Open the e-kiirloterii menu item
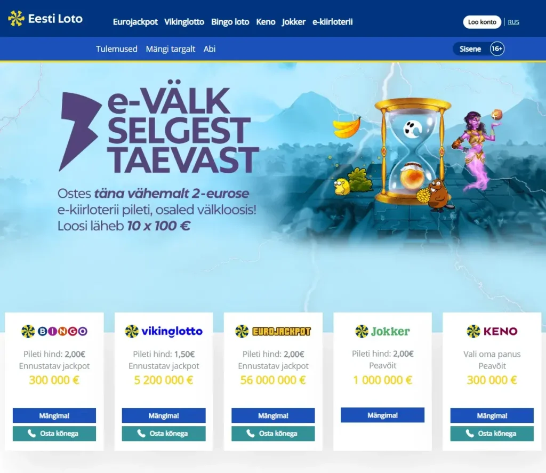Viewport: 546px width, 473px height. pyautogui.click(x=333, y=21)
